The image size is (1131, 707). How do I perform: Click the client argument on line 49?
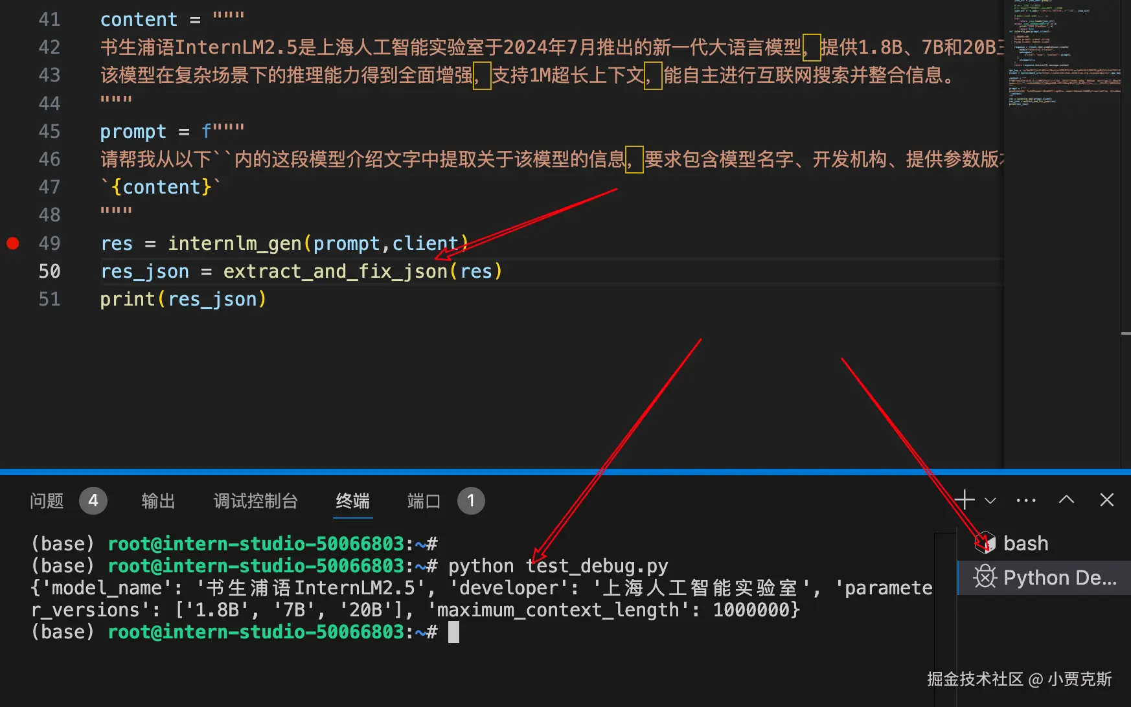(x=425, y=243)
